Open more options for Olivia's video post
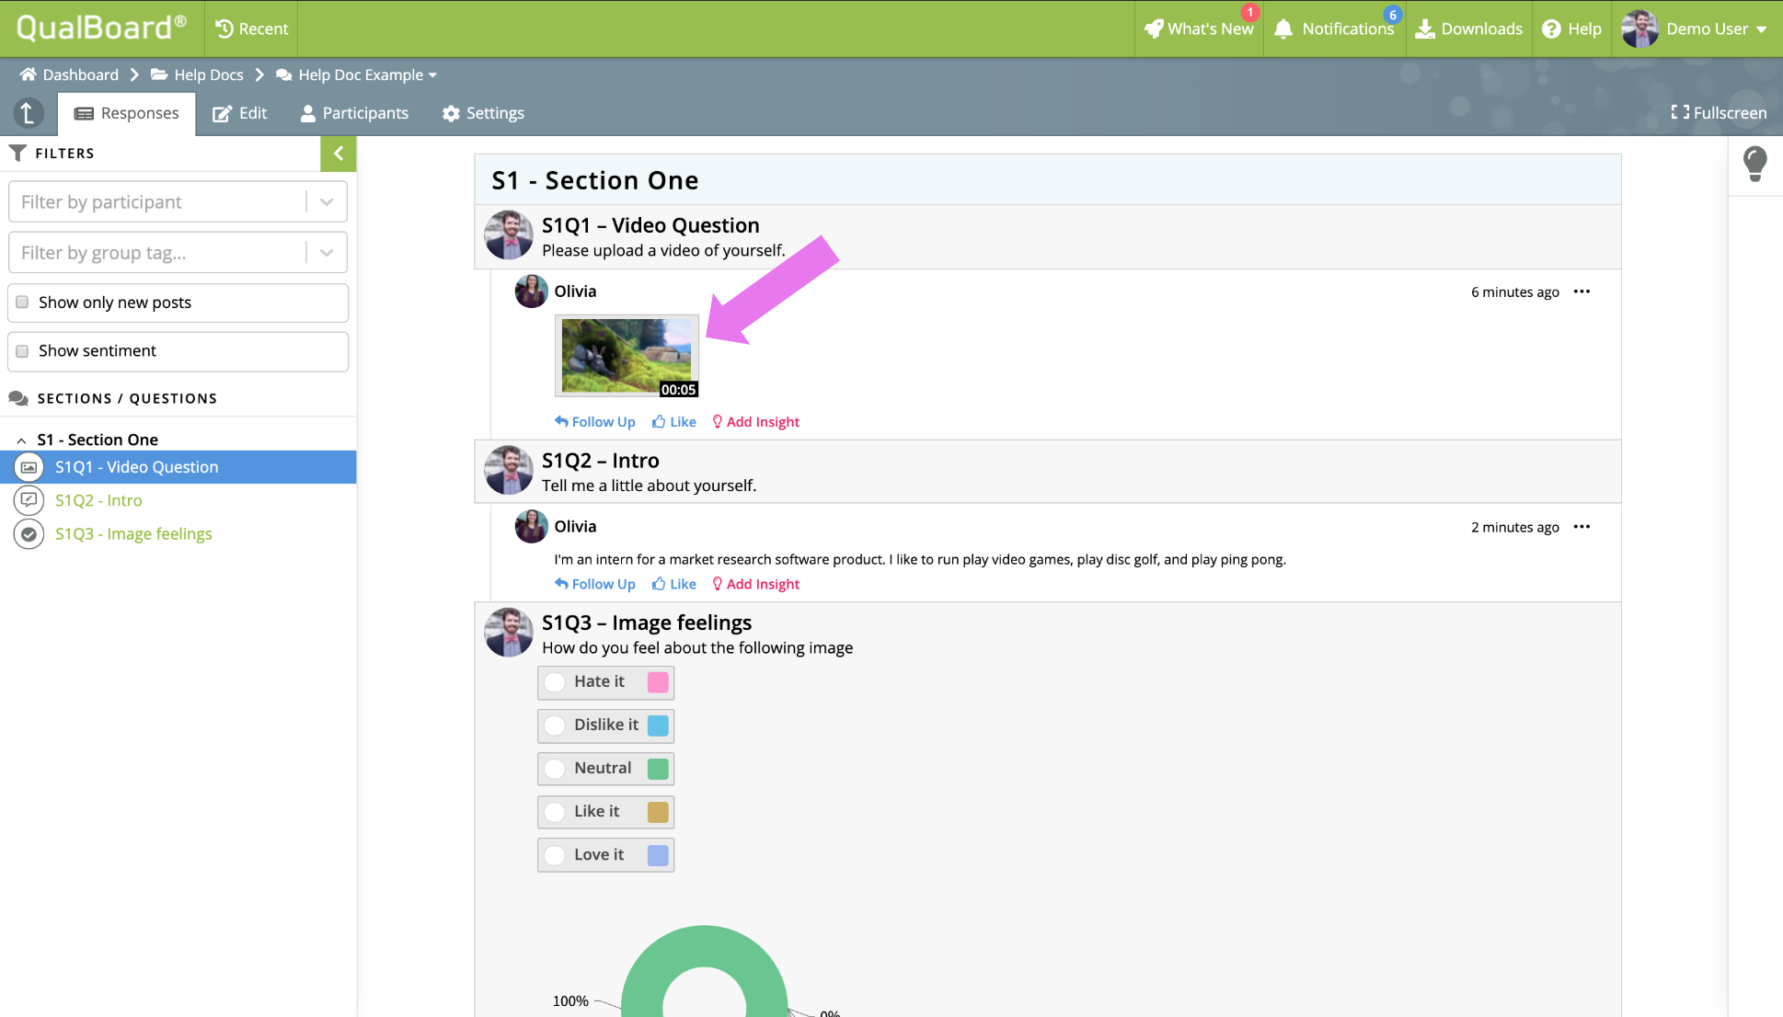 (x=1582, y=291)
